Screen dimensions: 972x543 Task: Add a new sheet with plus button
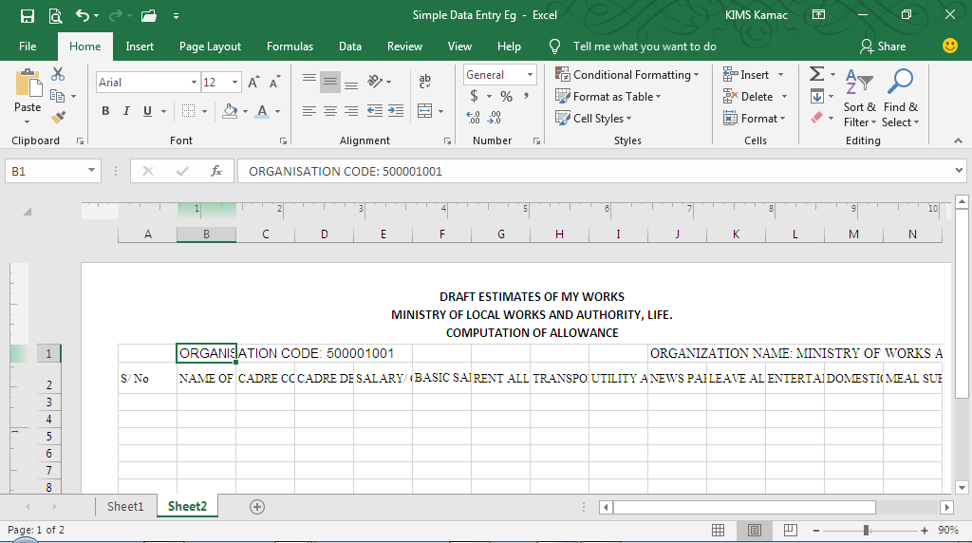pyautogui.click(x=257, y=507)
